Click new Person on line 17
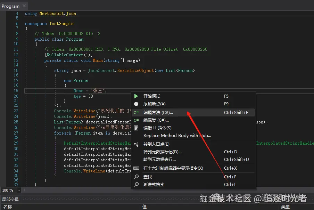Image resolution: width=314 pixels, height=210 pixels. [x=76, y=81]
